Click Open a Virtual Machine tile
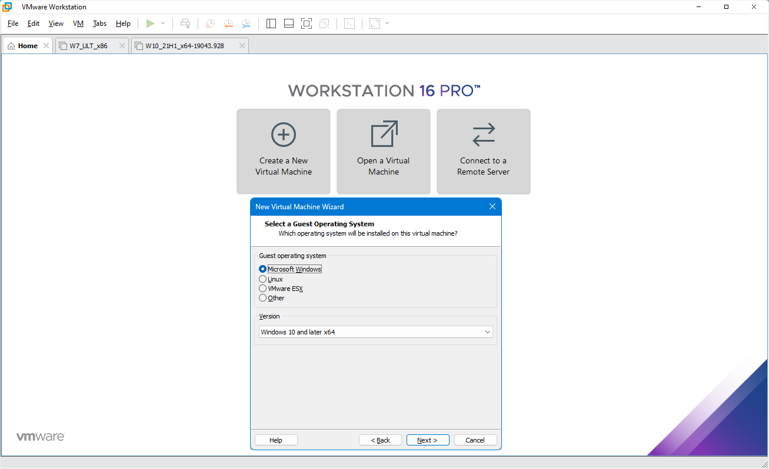The image size is (769, 469). point(384,152)
